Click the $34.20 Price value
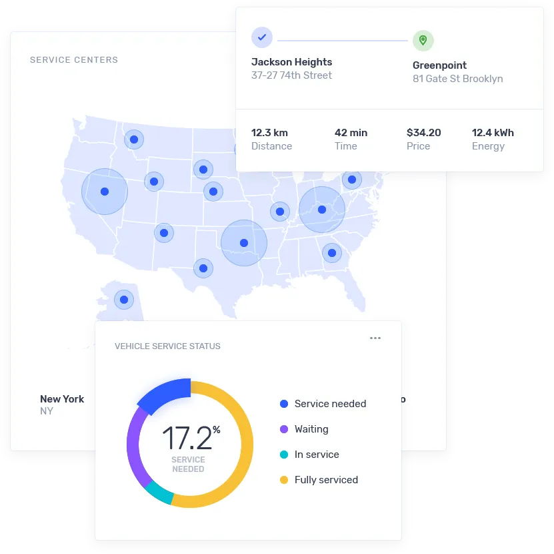554x554 pixels. click(423, 133)
